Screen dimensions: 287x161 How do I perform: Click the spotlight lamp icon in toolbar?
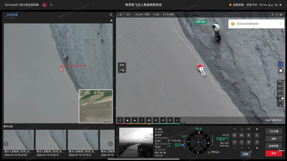pos(170,120)
